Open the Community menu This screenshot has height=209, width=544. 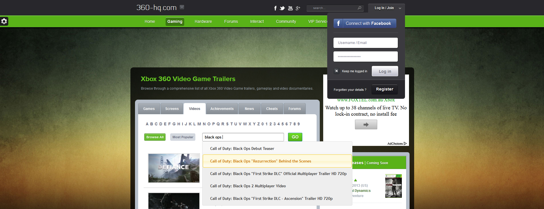tap(286, 21)
